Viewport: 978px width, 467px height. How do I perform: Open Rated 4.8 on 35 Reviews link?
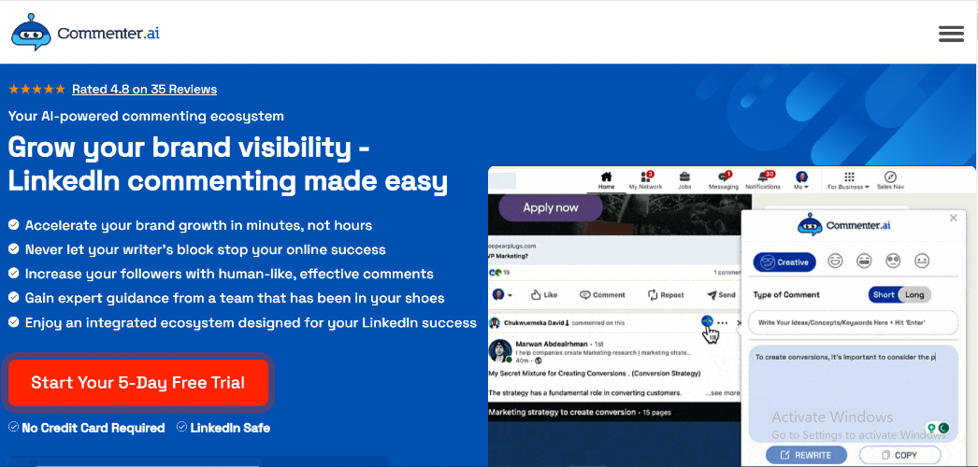point(144,89)
